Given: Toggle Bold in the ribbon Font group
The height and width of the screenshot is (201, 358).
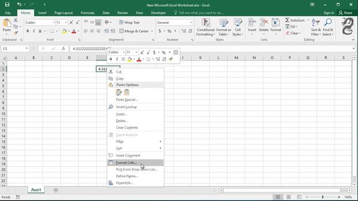Looking at the screenshot, I should [x=27, y=31].
